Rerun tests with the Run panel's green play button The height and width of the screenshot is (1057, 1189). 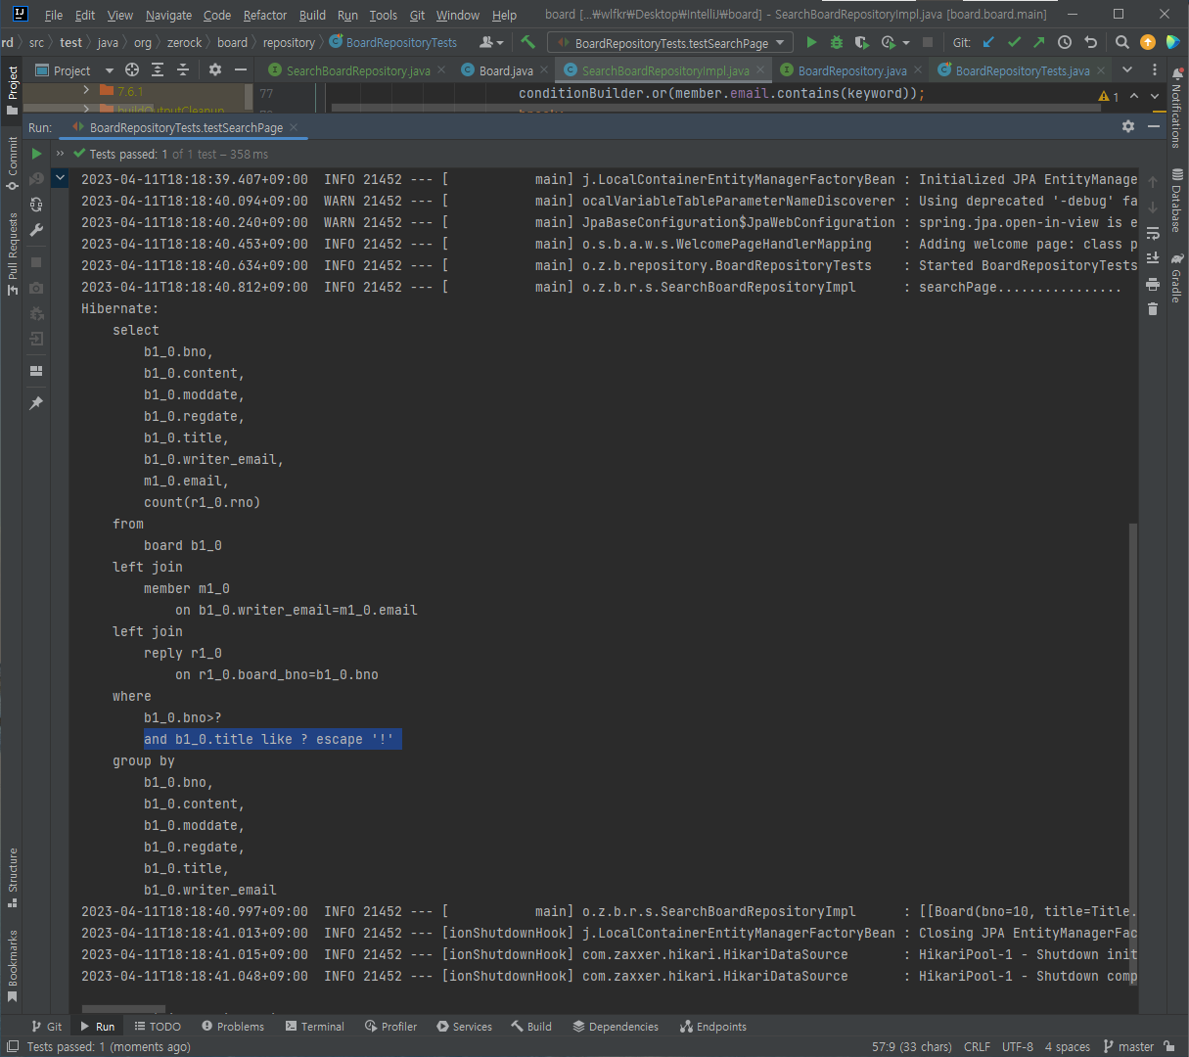(x=36, y=154)
